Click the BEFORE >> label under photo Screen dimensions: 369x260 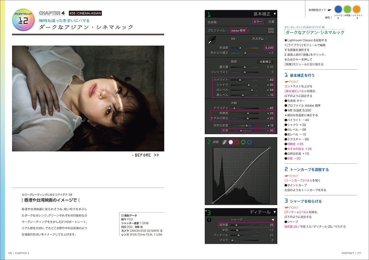pos(146,155)
